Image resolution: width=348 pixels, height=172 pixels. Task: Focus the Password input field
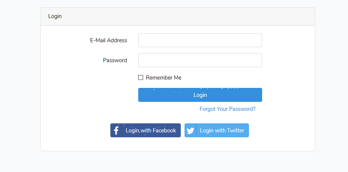[x=200, y=60]
